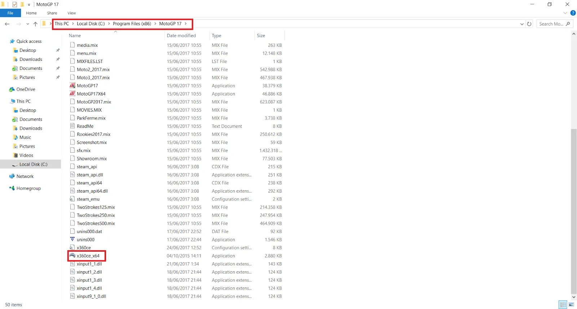The height and width of the screenshot is (309, 577).
Task: Select the x360ce configuration file icon
Action: click(x=72, y=248)
